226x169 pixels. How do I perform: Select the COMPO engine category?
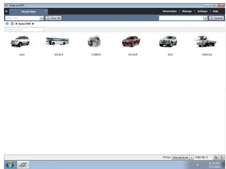tap(95, 42)
